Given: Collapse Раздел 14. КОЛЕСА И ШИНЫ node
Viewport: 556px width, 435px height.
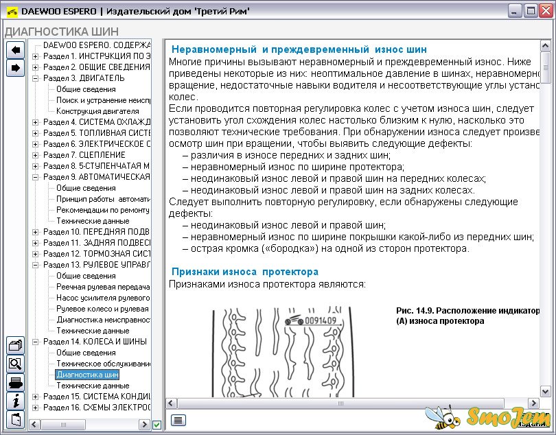Looking at the screenshot, I should pos(35,342).
